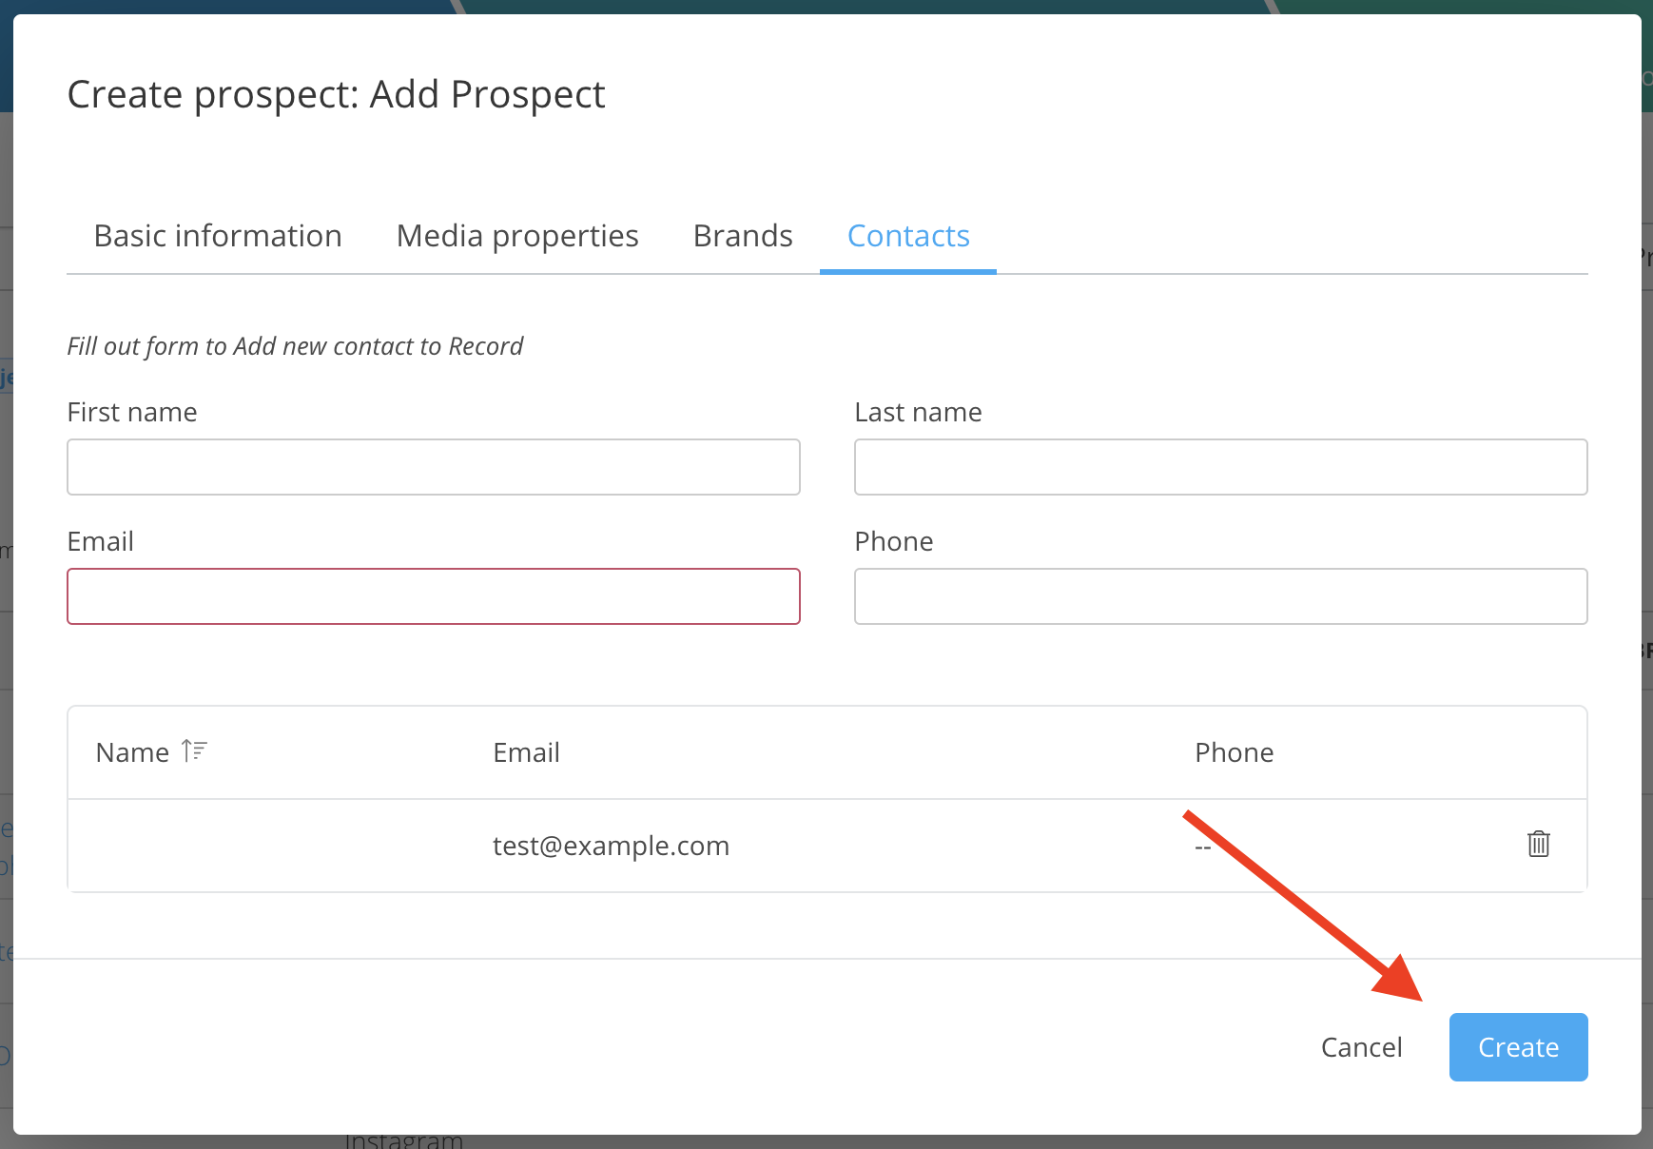Click the Phone text box in form
Viewport: 1653px width, 1149px height.
[1220, 596]
